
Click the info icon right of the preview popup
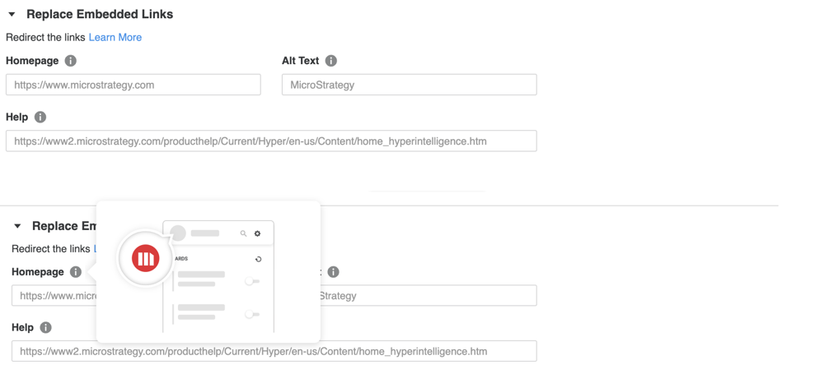(x=334, y=272)
